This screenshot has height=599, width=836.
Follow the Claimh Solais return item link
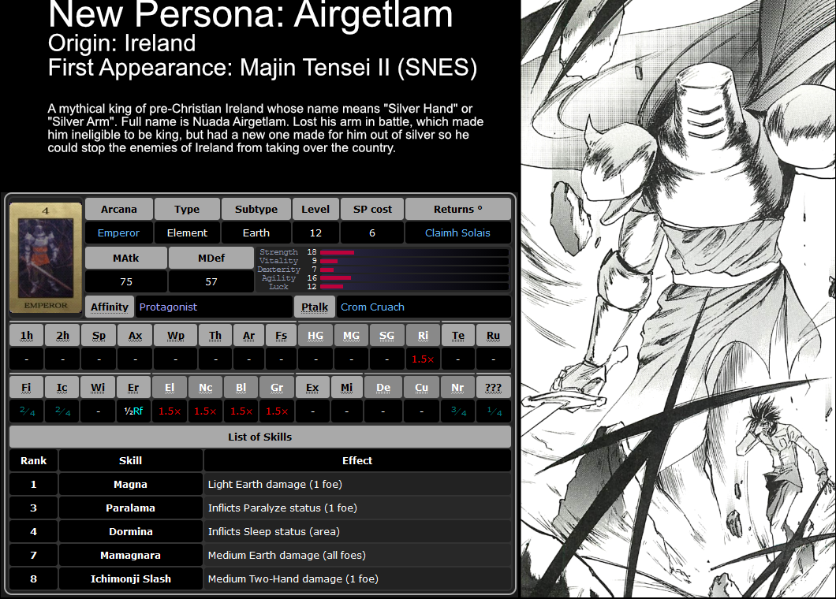457,233
